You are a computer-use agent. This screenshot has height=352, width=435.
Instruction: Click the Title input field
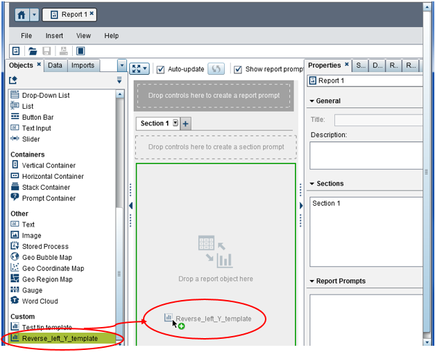(x=378, y=120)
